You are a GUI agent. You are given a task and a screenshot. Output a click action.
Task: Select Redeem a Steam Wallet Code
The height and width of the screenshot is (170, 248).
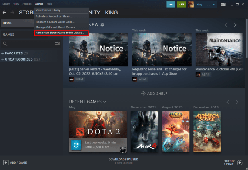coord(61,22)
